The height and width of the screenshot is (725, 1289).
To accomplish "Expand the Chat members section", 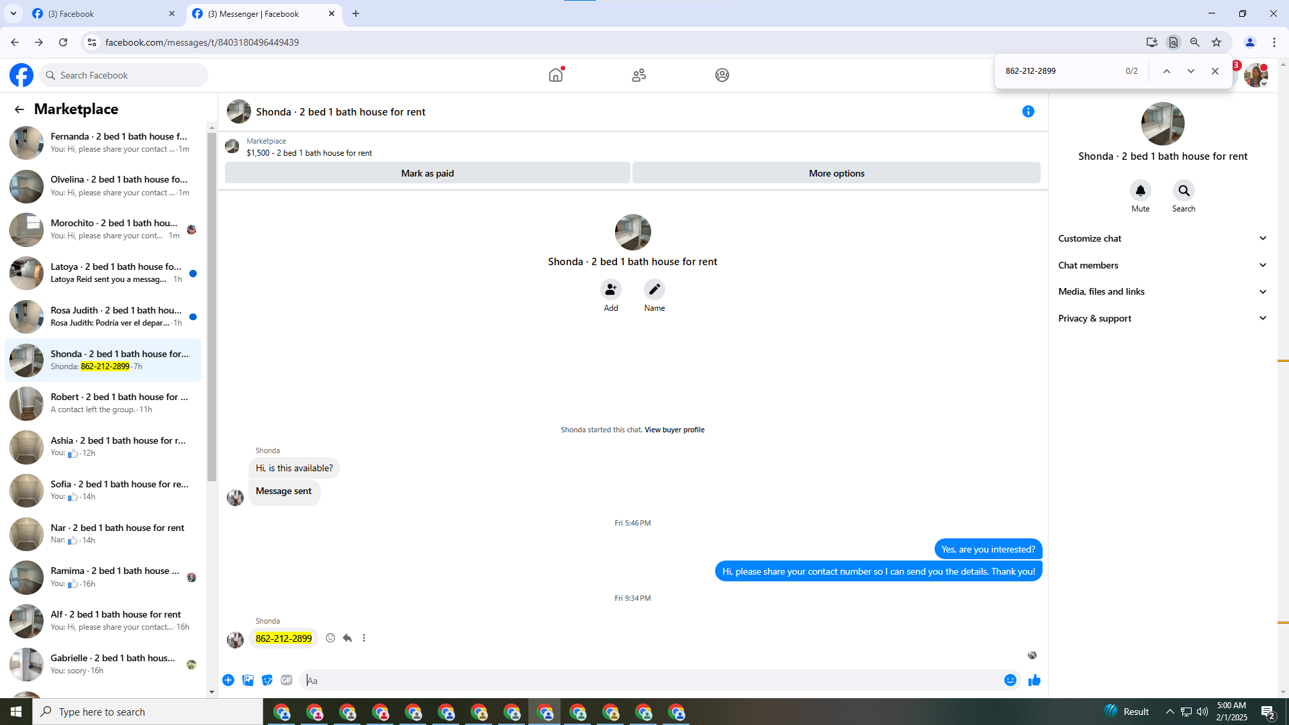I will point(1162,265).
